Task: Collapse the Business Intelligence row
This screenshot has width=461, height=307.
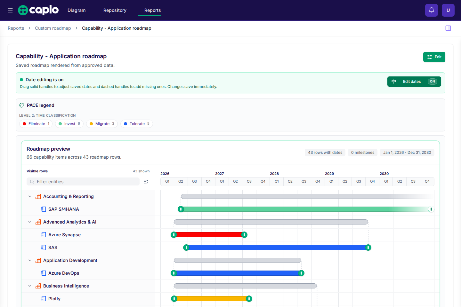Action: 30,286
